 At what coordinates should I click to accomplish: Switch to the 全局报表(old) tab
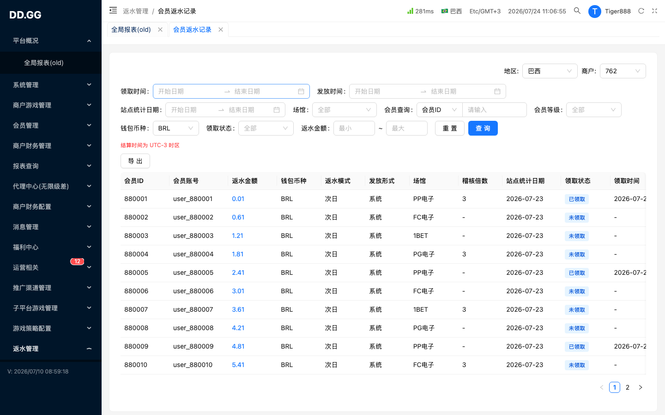pos(131,30)
